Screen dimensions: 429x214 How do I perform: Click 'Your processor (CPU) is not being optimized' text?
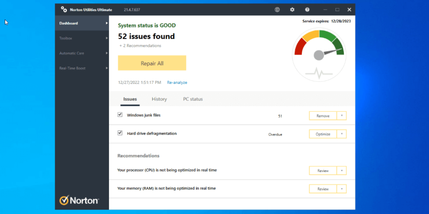(x=167, y=170)
